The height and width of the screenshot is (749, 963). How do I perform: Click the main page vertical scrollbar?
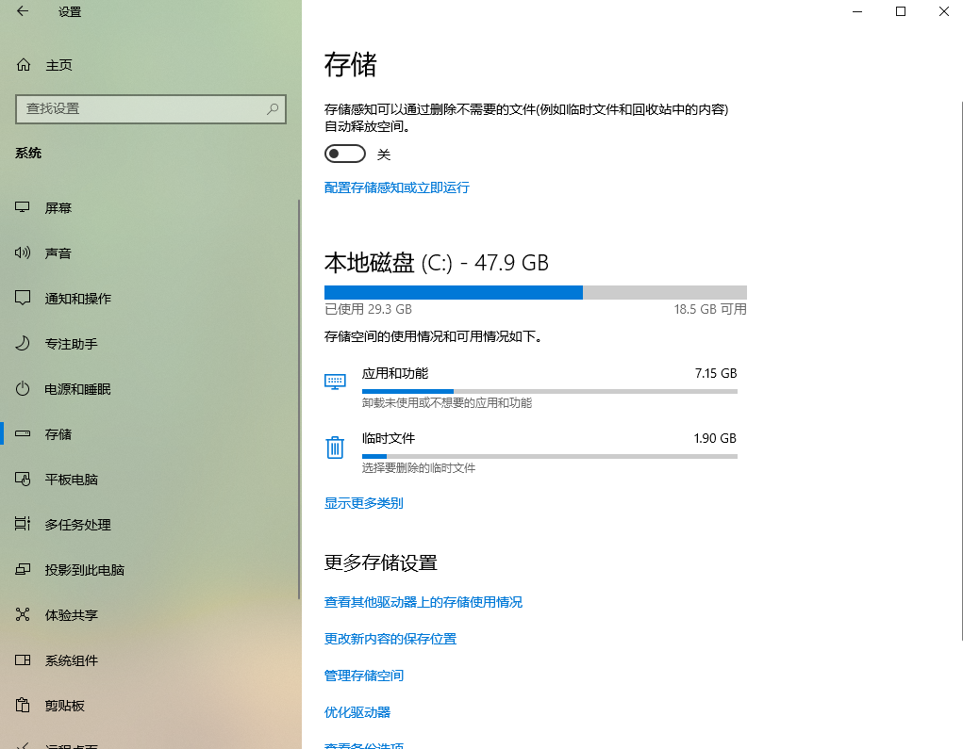(960, 371)
